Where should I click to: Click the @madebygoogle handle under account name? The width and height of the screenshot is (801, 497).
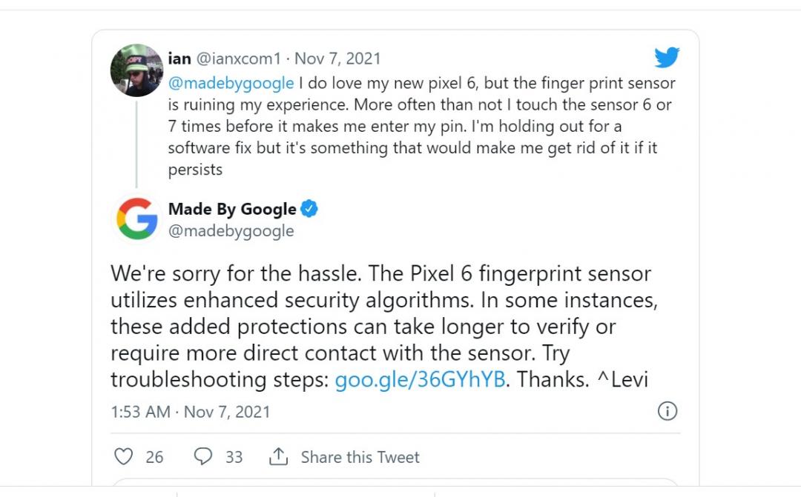[231, 231]
